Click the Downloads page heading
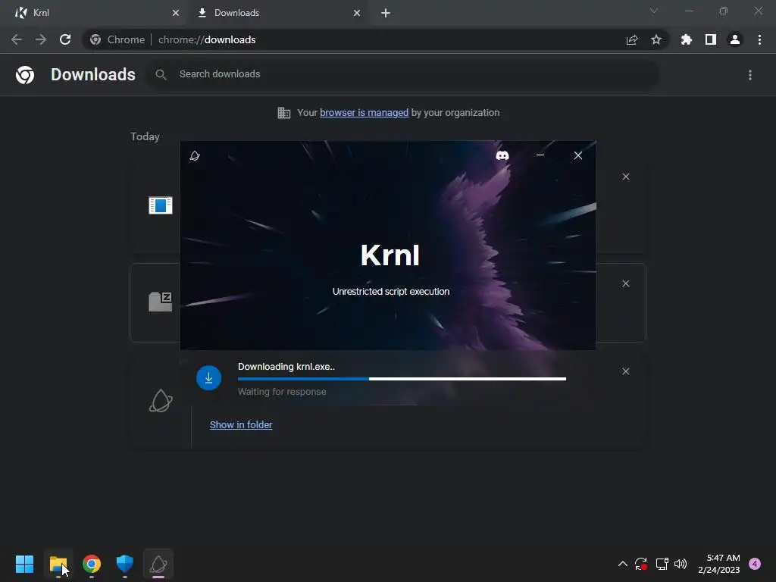 [93, 74]
